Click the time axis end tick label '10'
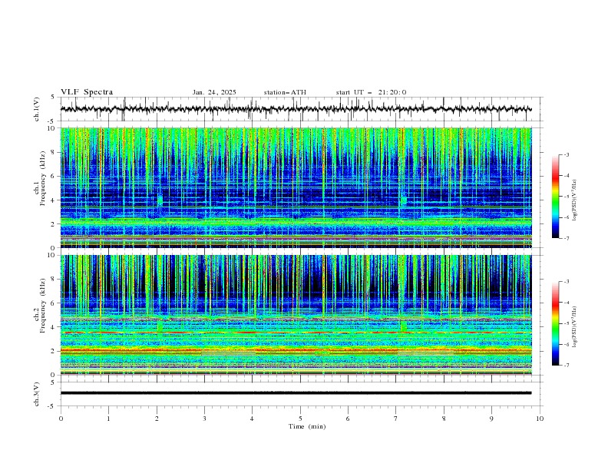 coord(540,419)
